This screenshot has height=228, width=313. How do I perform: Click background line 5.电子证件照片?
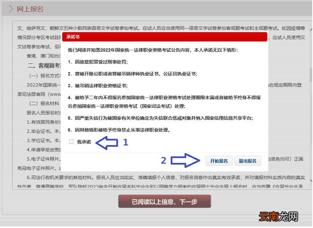click(x=44, y=159)
